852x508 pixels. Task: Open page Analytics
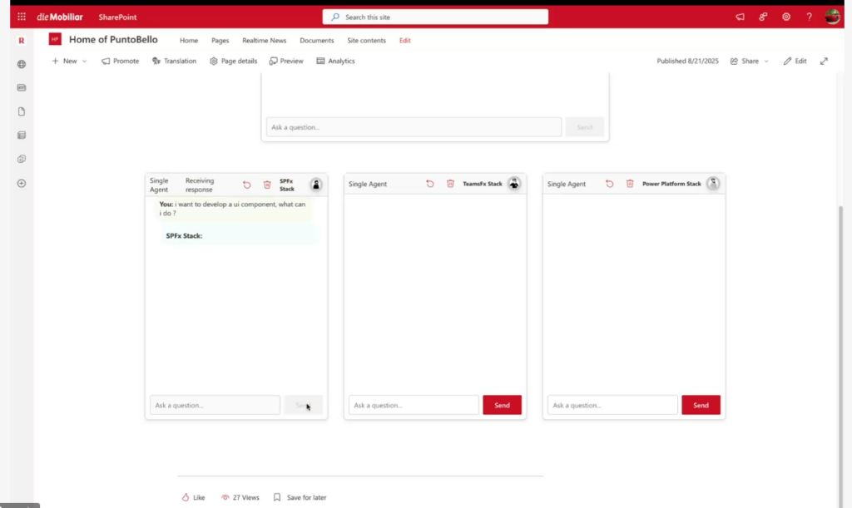click(336, 61)
